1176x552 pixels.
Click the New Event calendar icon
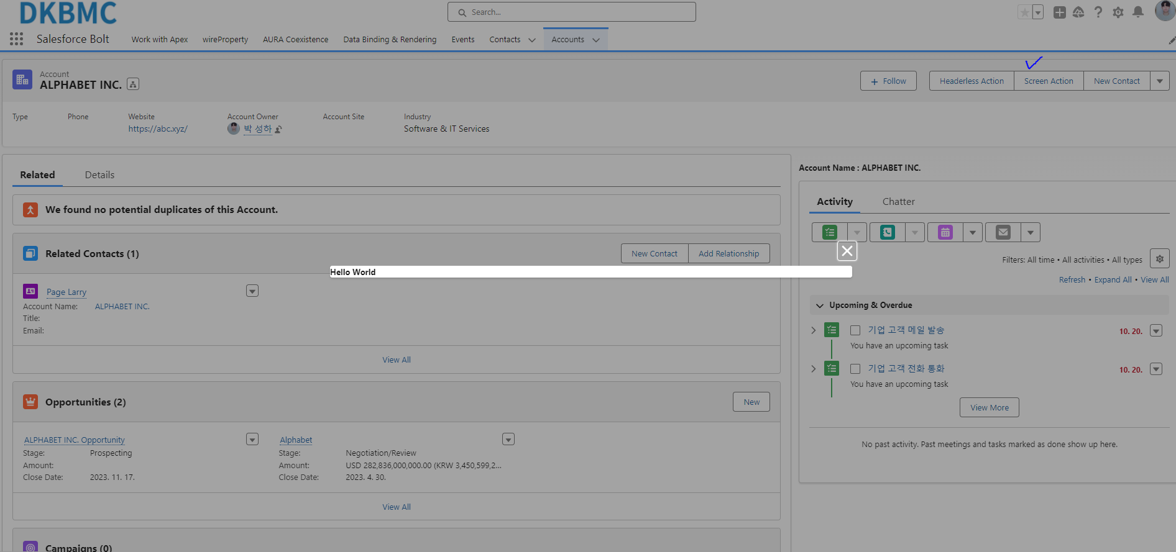[945, 232]
